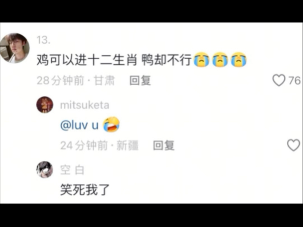Open the 空白 username profile
Viewport: 303px width, 227px height.
coord(72,170)
